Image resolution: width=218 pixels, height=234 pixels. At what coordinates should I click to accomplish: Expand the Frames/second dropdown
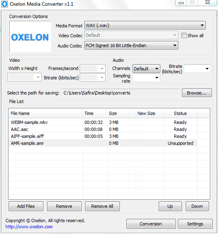click(x=93, y=69)
